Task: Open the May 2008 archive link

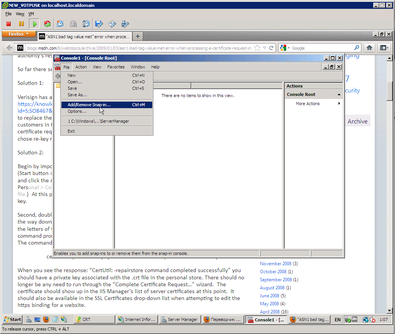Action: pyautogui.click(x=269, y=304)
